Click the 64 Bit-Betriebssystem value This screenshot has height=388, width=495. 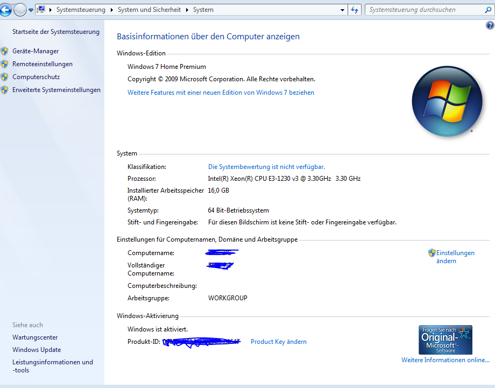tap(238, 210)
